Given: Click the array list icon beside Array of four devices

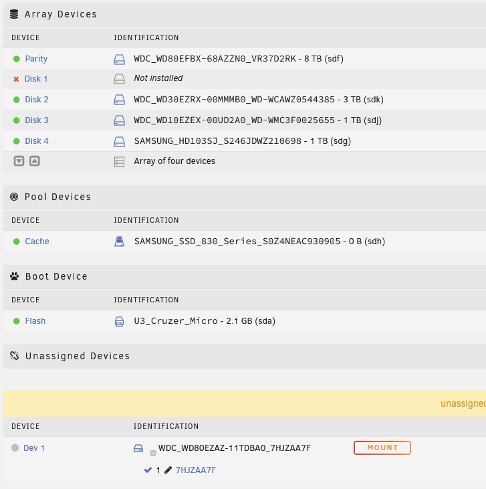Looking at the screenshot, I should (119, 162).
